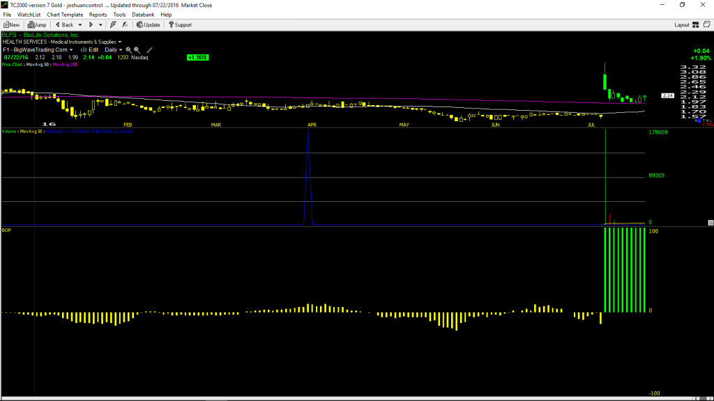
Task: Restore the TC2000 window size
Action: 682,5
